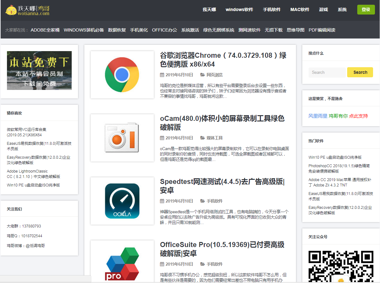Click the category folder icon beside 网页浏览
Viewport: 380px width, 283px height.
[x=202, y=75]
